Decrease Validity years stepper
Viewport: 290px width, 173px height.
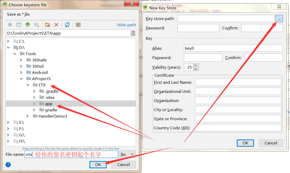196,69
